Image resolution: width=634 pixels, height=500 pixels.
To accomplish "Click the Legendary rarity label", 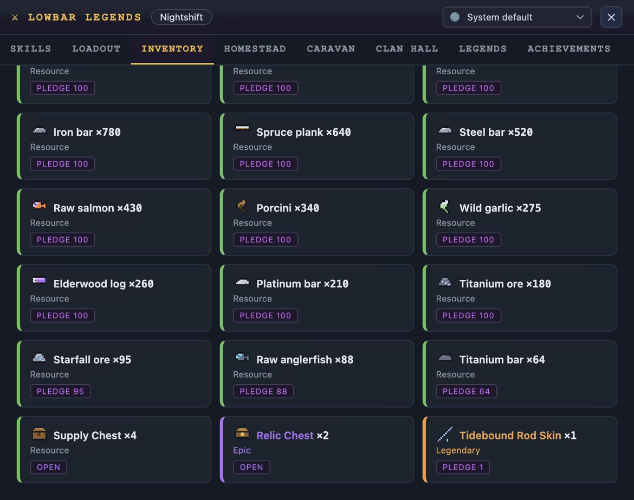I will click(458, 450).
